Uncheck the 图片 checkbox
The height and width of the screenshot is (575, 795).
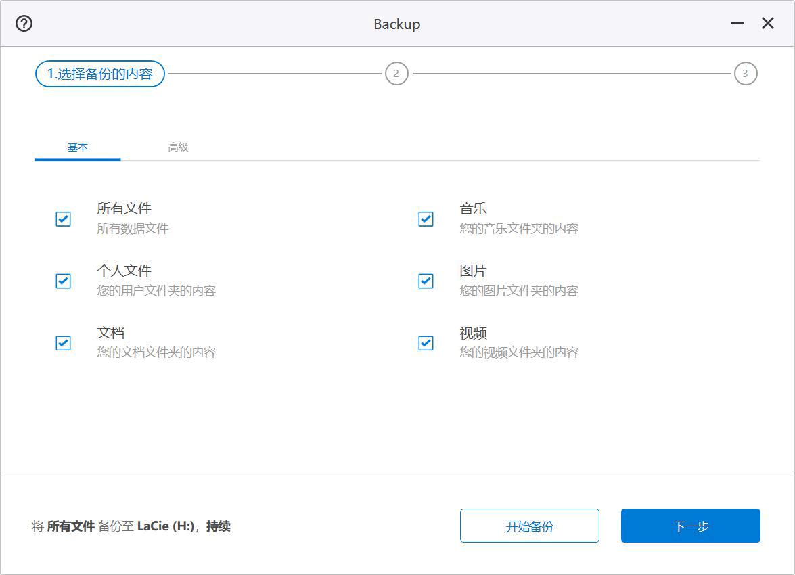[426, 281]
